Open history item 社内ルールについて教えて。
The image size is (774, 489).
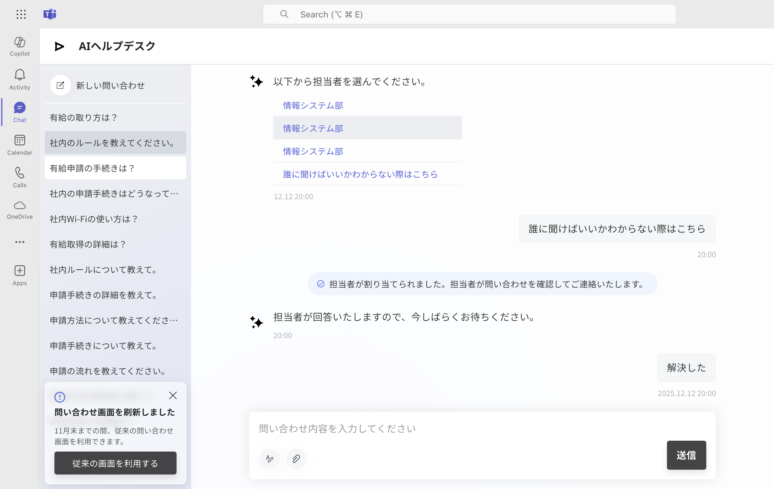click(x=115, y=269)
